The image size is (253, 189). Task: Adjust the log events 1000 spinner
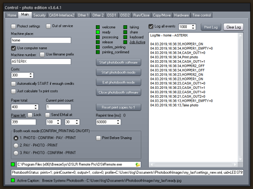click(193, 27)
